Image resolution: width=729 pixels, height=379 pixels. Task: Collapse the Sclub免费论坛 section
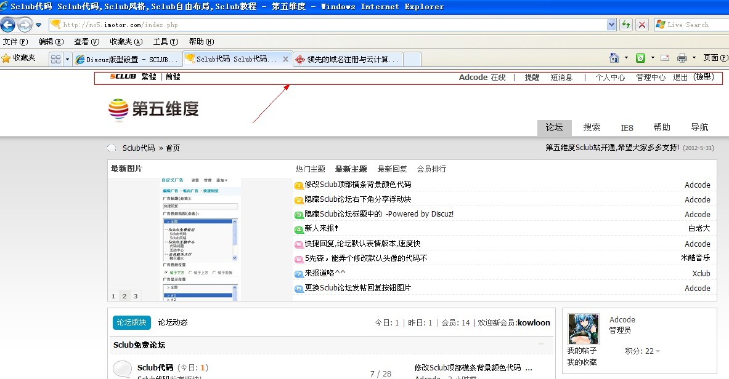(541, 345)
